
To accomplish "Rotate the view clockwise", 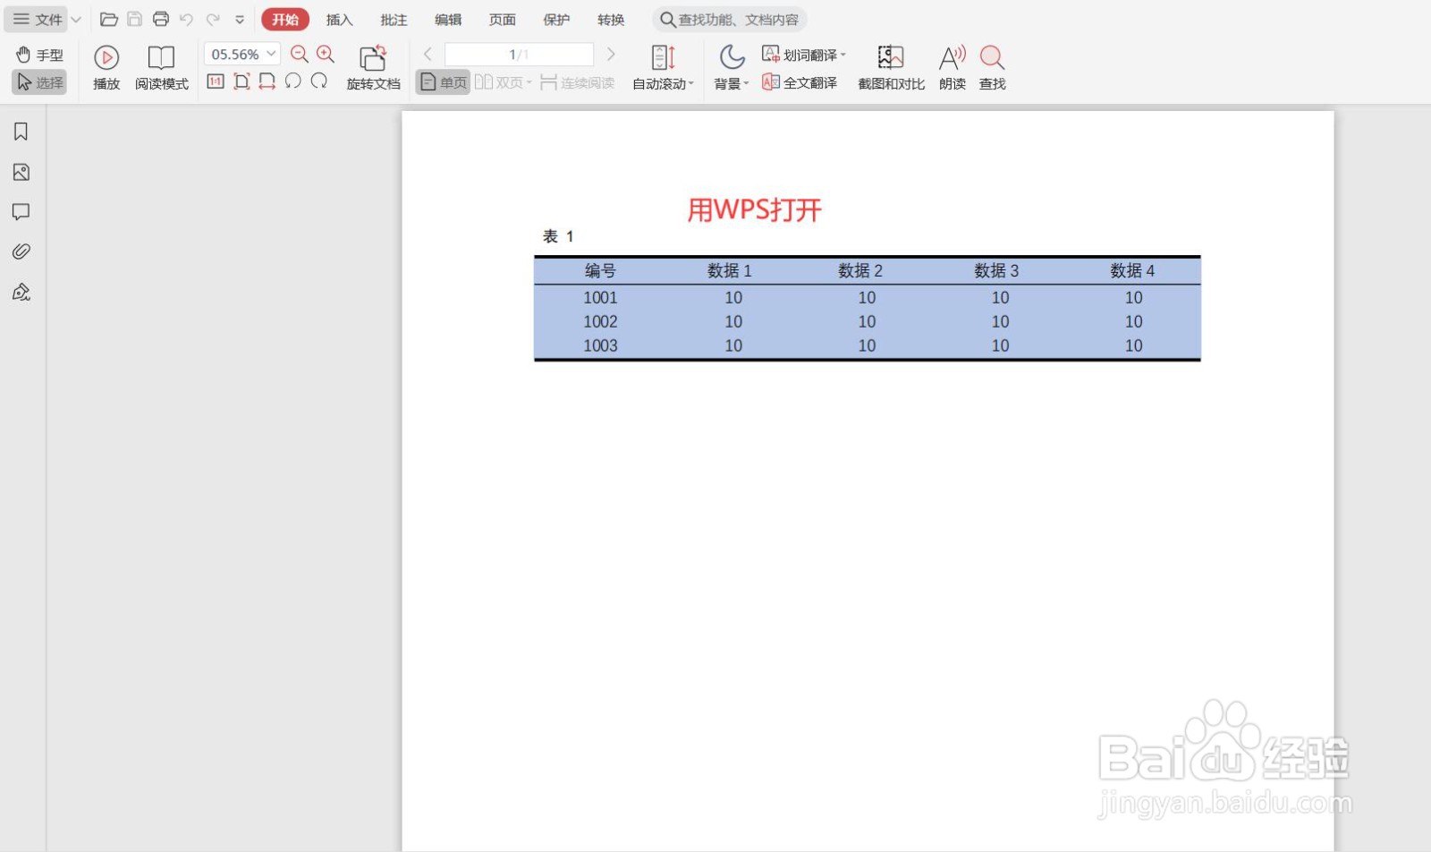I will point(319,81).
